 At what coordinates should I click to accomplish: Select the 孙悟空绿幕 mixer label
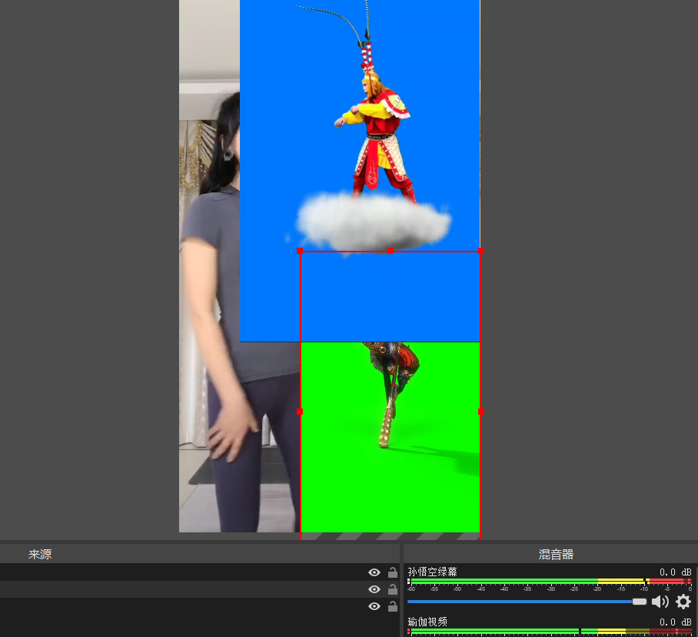(x=432, y=572)
